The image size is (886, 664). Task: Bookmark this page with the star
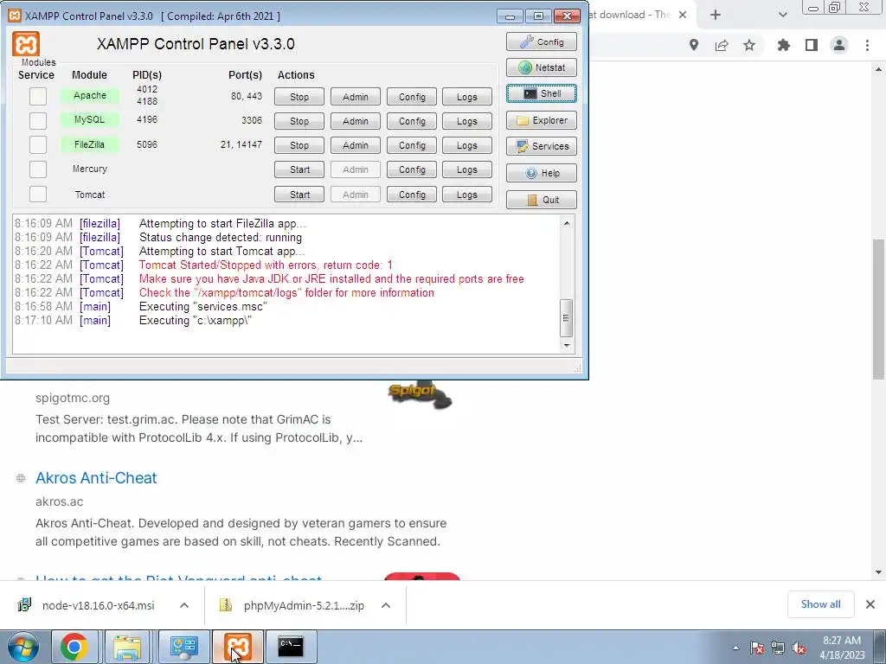click(x=749, y=45)
